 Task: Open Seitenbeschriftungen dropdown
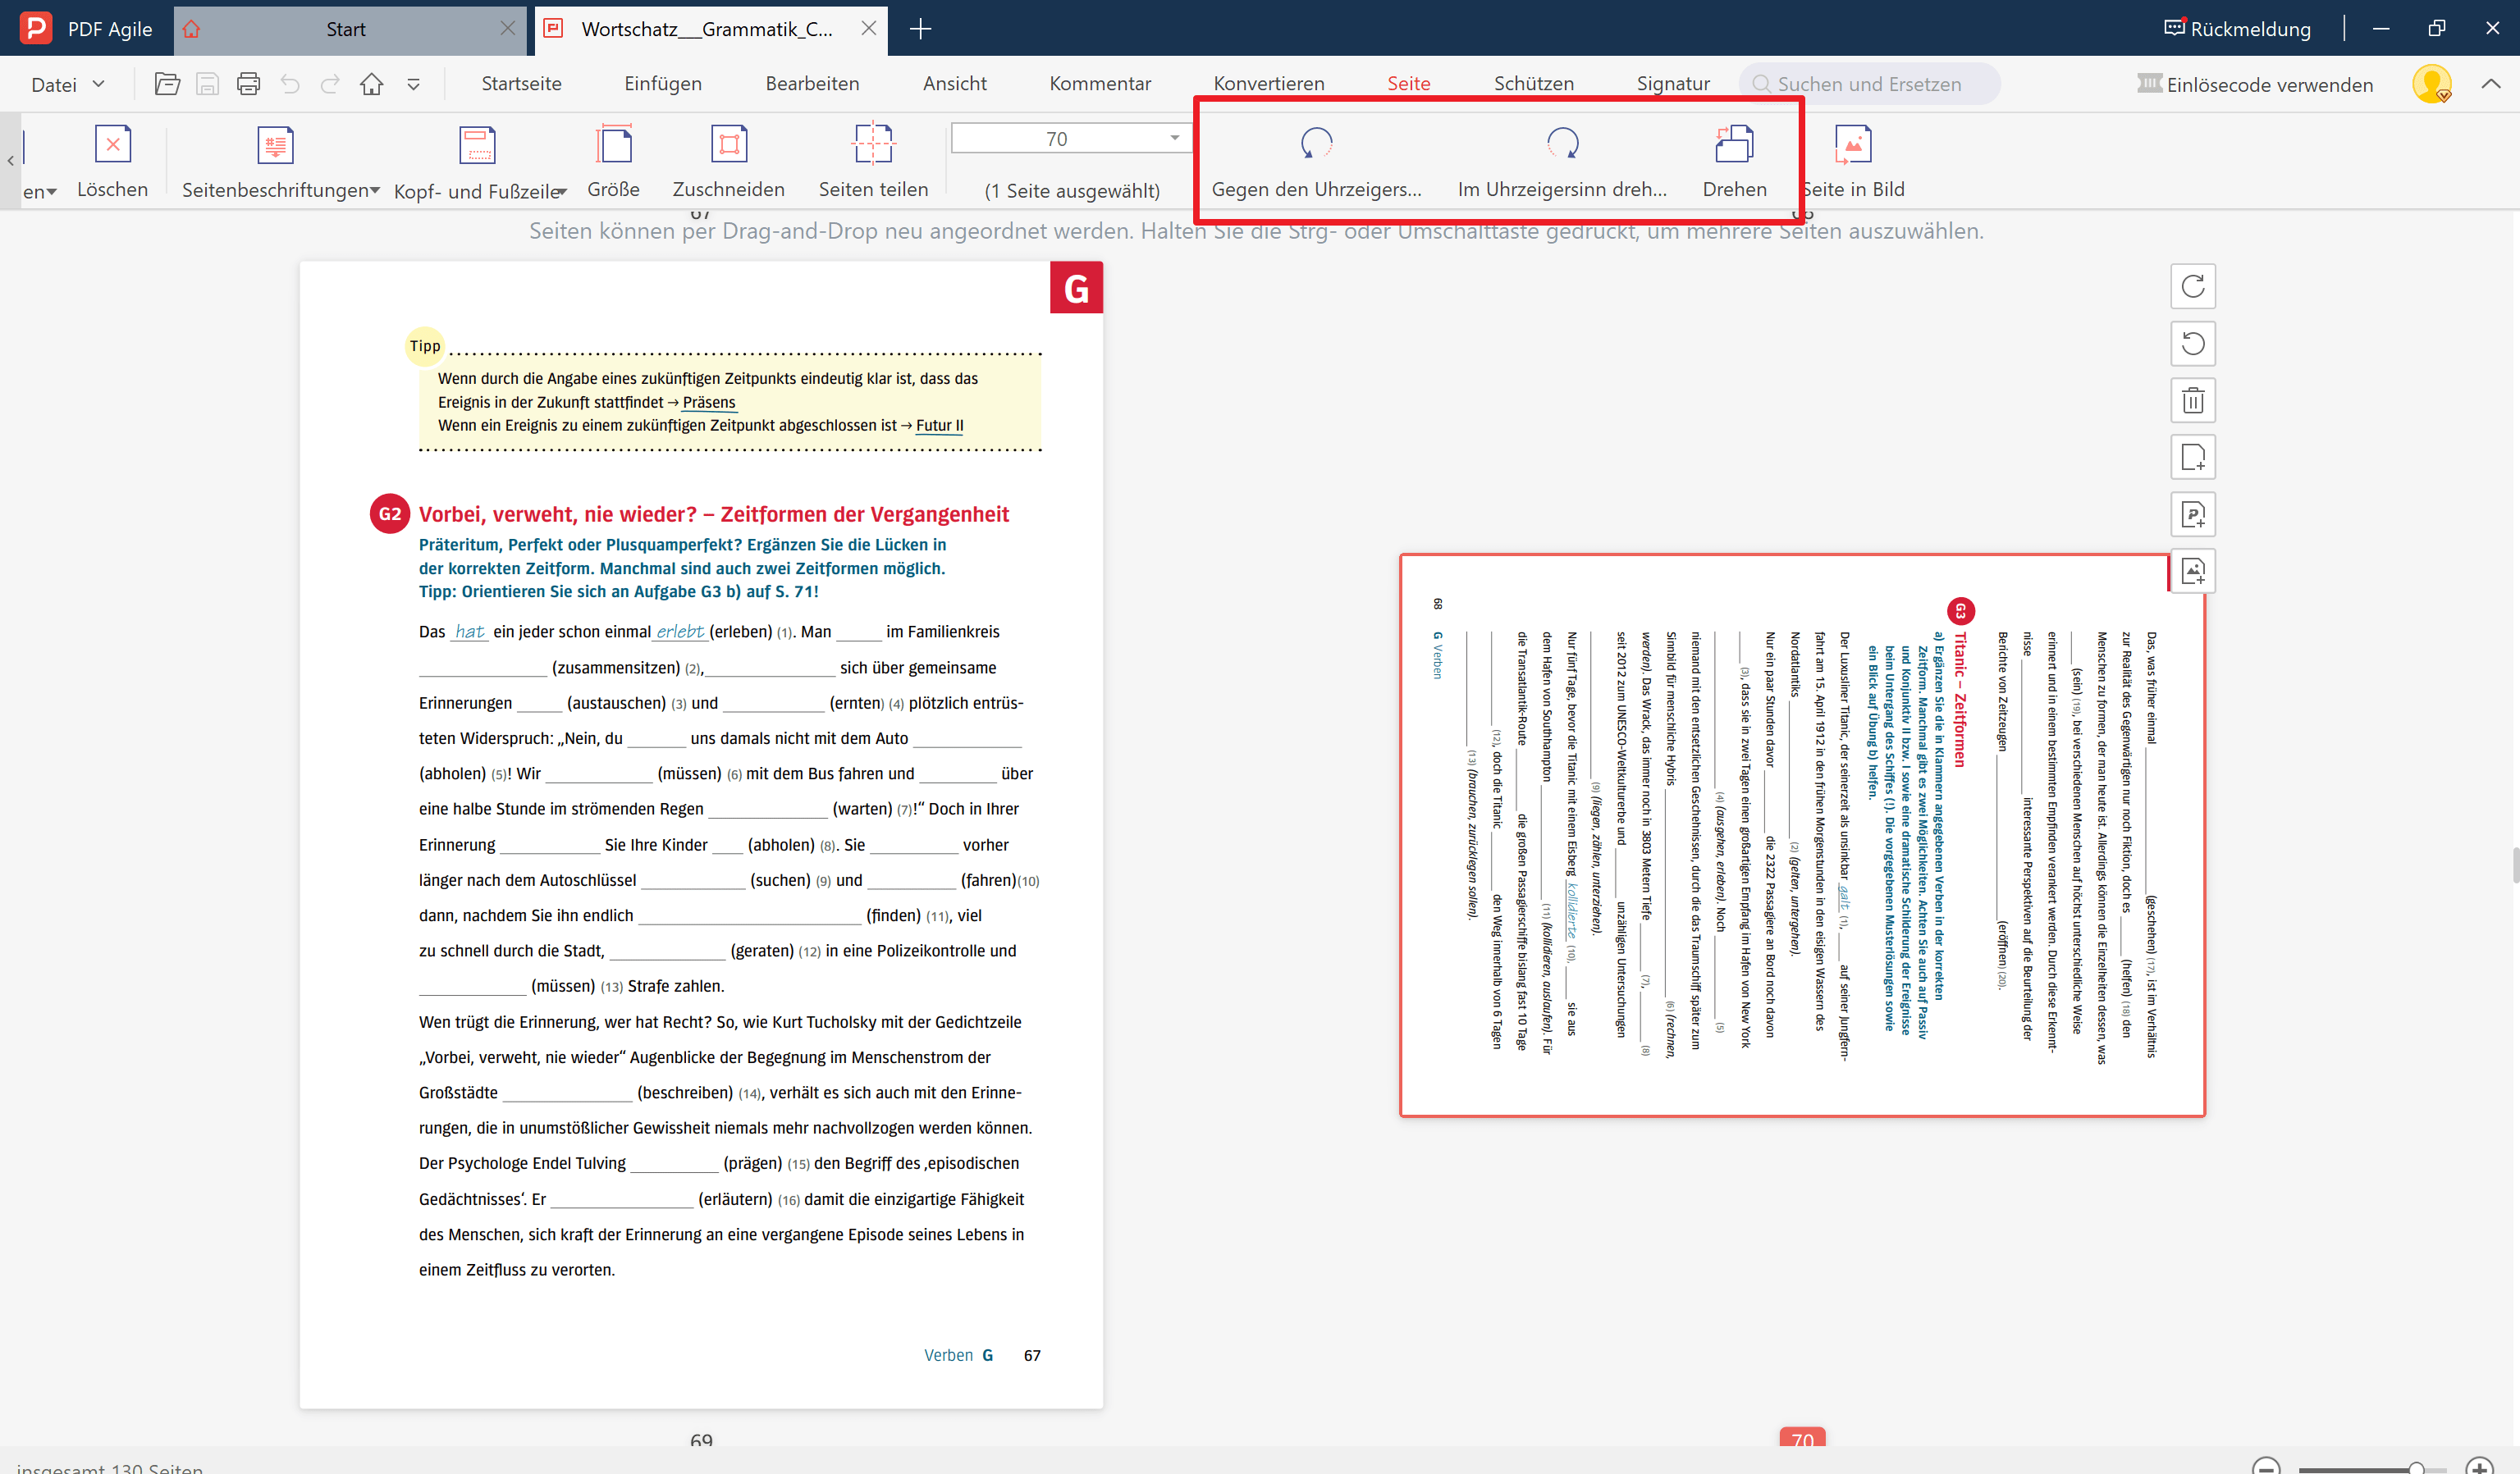280,163
